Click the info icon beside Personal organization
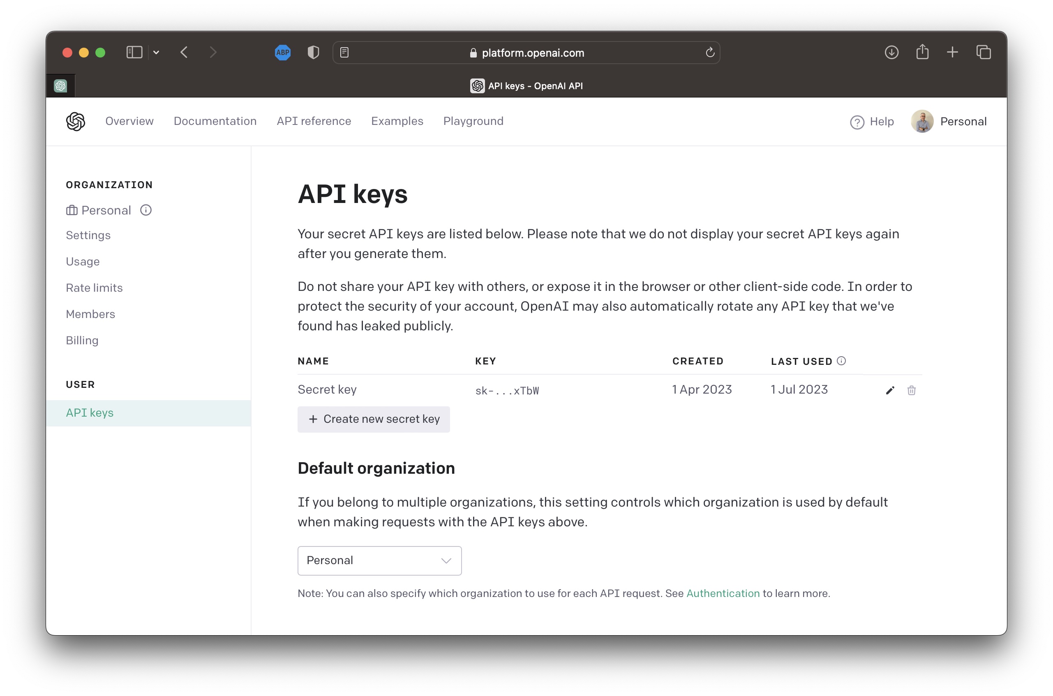Screen dimensions: 1053x696 pyautogui.click(x=145, y=210)
